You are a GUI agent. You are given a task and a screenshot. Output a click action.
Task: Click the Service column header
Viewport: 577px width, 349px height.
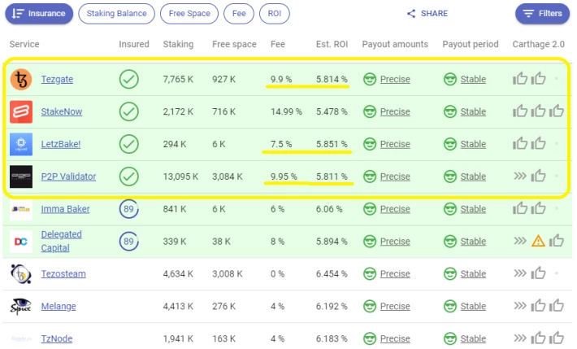(x=24, y=44)
